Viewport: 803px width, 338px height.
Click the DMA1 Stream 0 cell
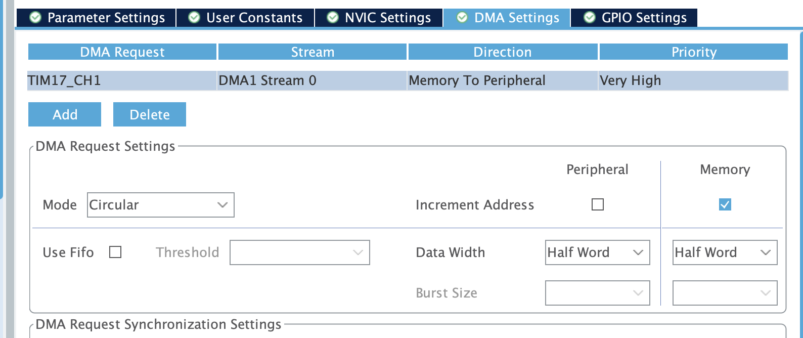tap(312, 80)
